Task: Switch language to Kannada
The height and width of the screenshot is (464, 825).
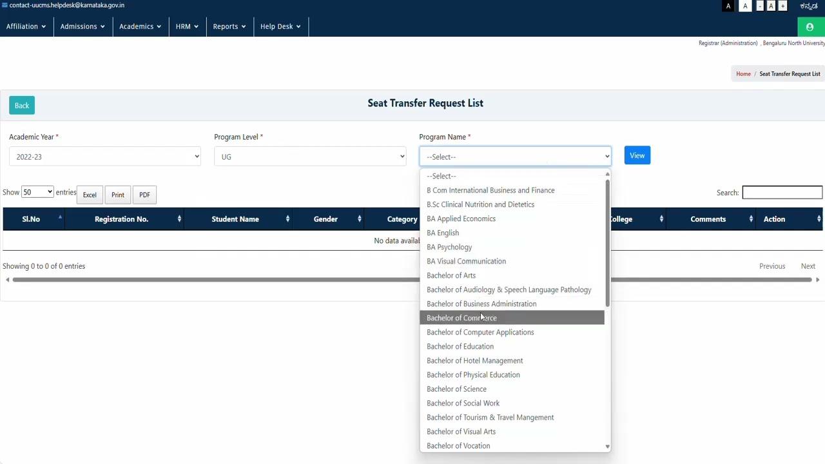Action: 809,6
